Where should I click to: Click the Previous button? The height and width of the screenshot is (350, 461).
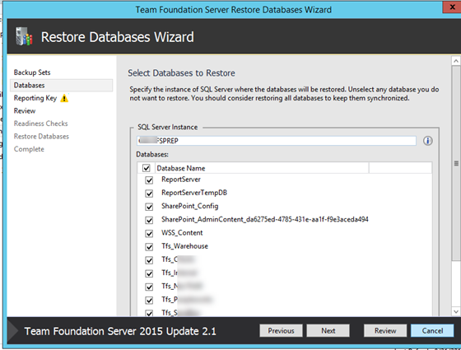281,331
